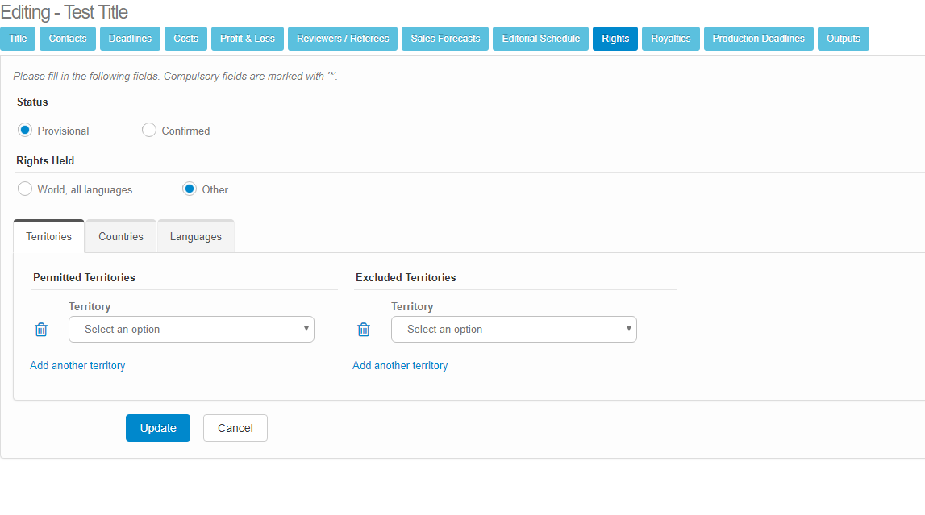
Task: Switch to the Countries tab
Action: click(x=121, y=237)
